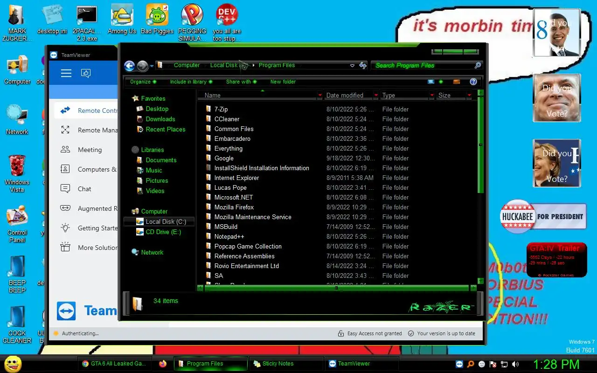Select Chat tab in TeamViewer

pos(86,189)
